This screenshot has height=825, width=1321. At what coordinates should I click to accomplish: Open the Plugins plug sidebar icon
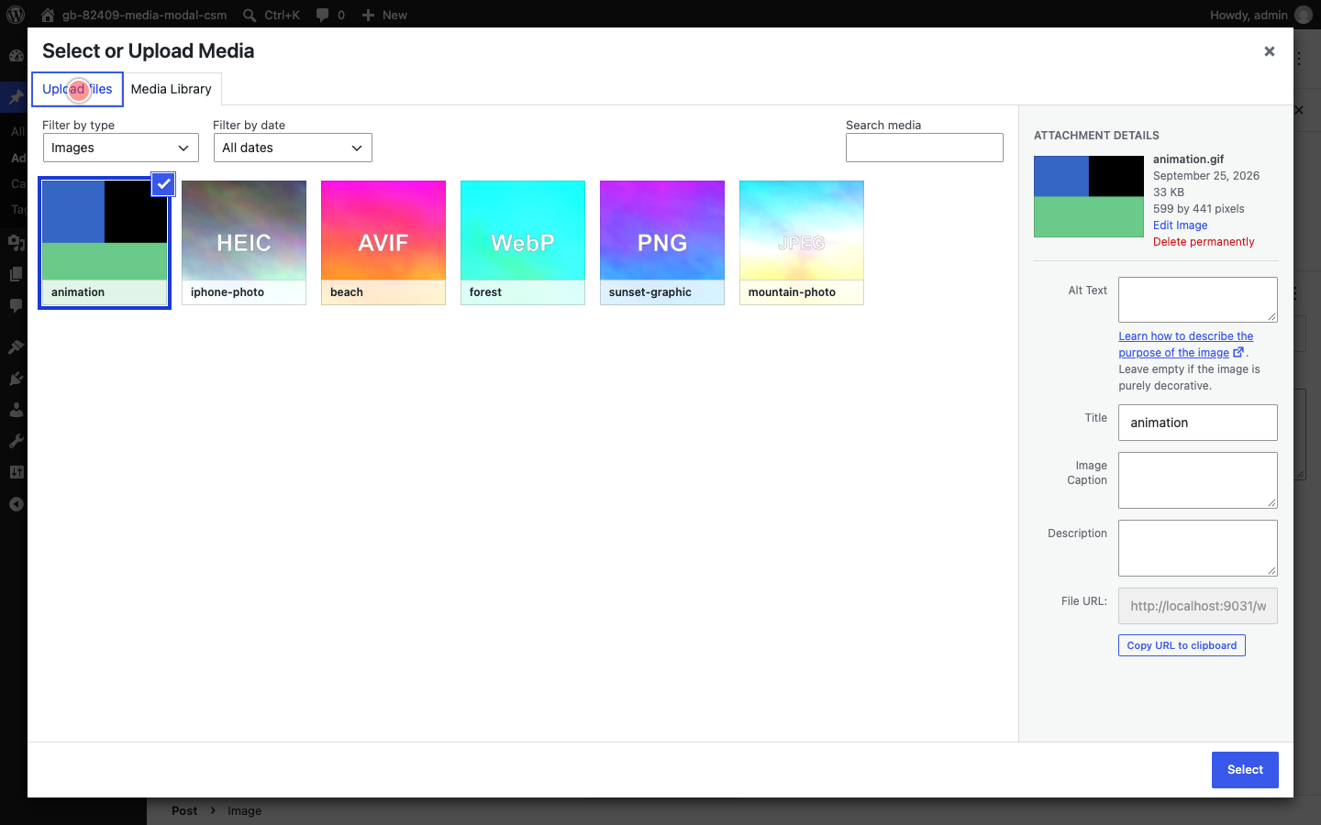point(16,379)
